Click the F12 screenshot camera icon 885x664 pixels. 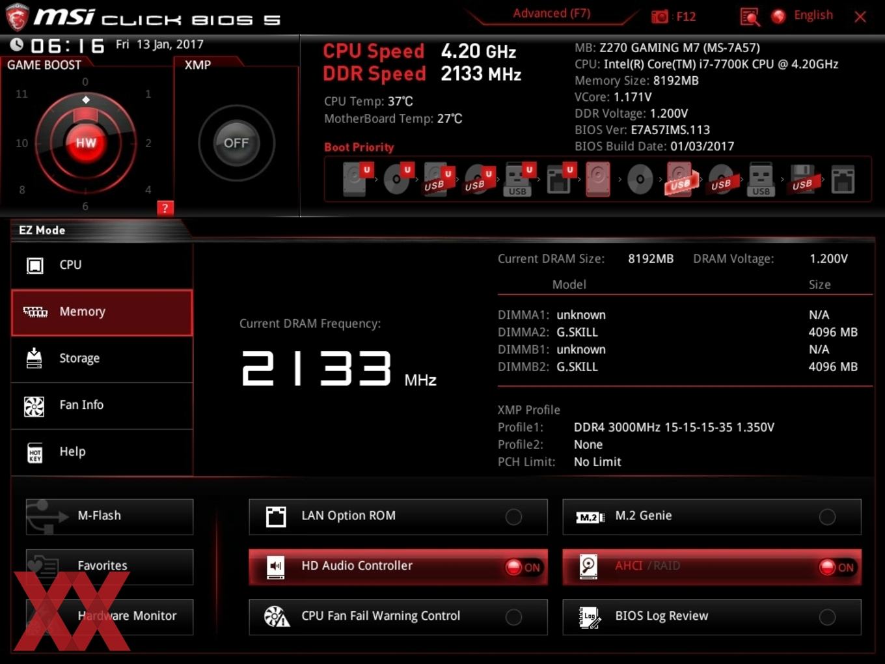(660, 16)
